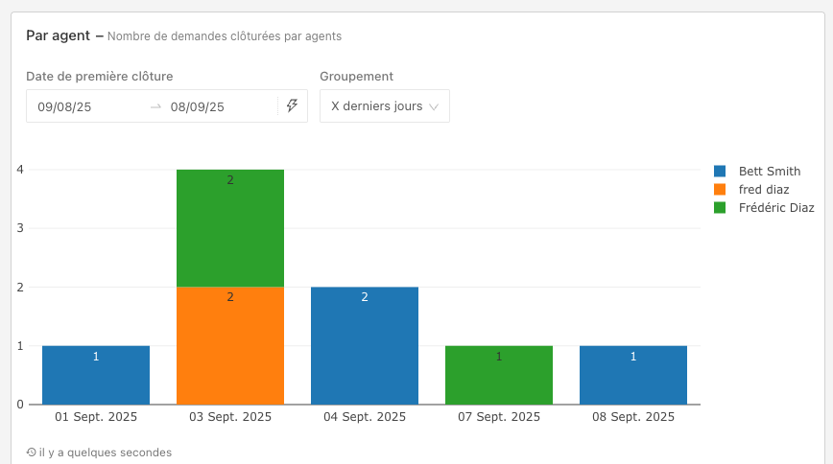
Task: Click the orange fred diaz legend swatch
Action: pyautogui.click(x=720, y=190)
